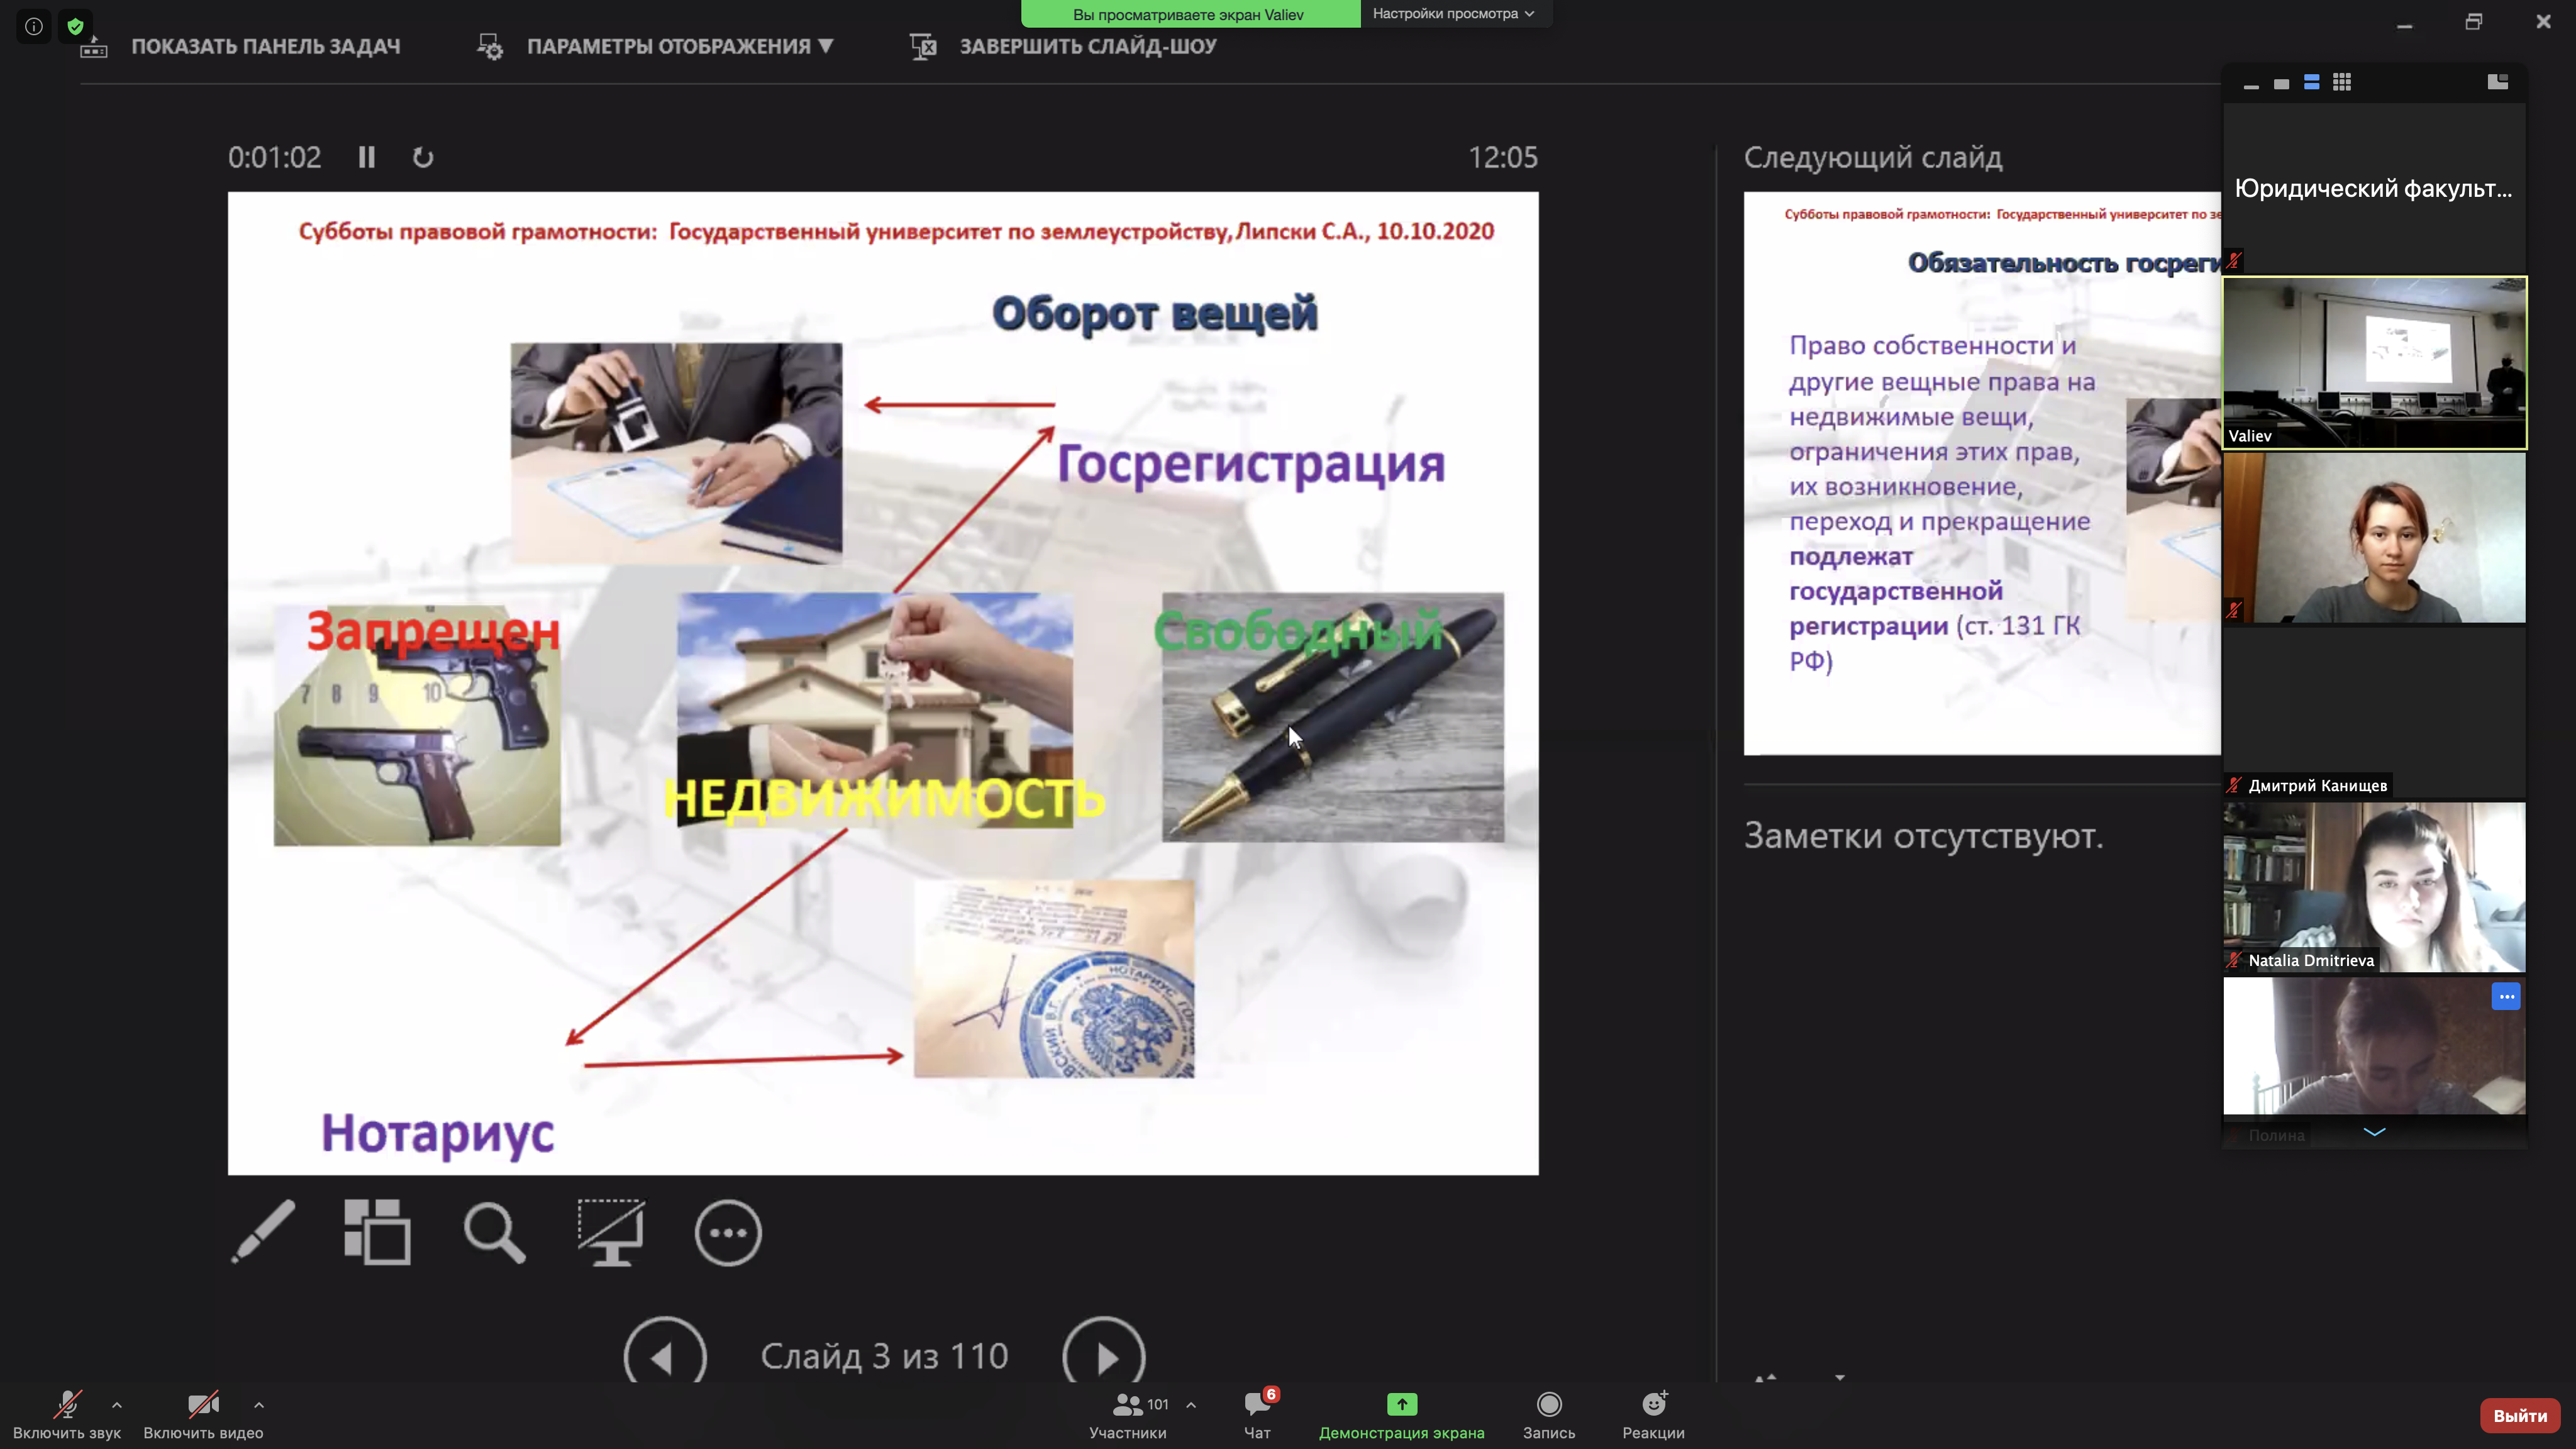Open more options on Полина tile

[x=2506, y=996]
